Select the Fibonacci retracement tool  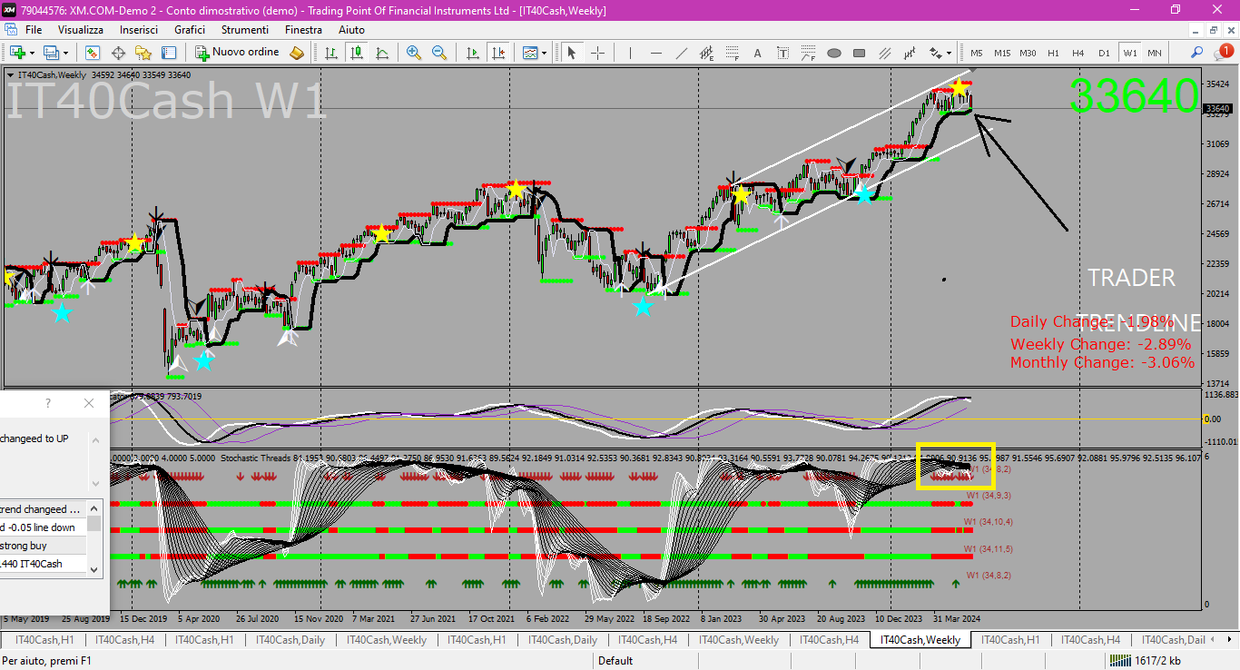point(733,53)
